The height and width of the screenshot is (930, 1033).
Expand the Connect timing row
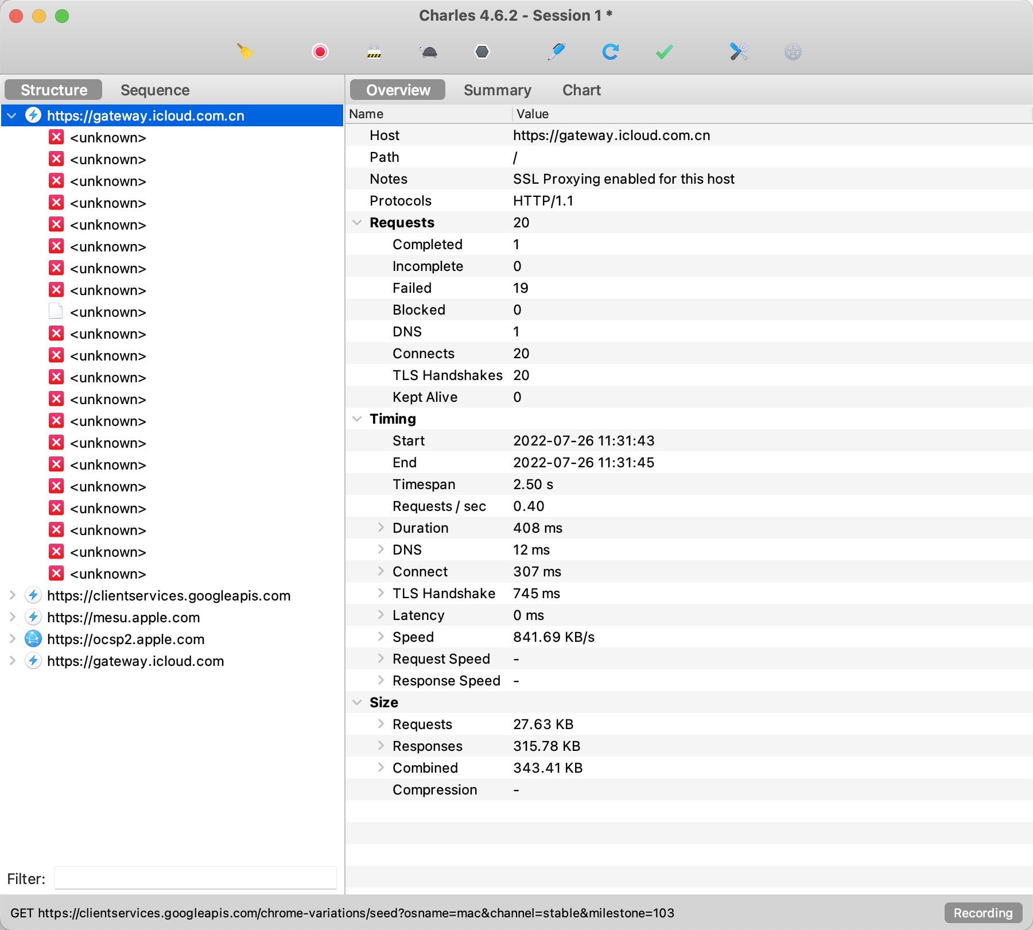point(380,571)
